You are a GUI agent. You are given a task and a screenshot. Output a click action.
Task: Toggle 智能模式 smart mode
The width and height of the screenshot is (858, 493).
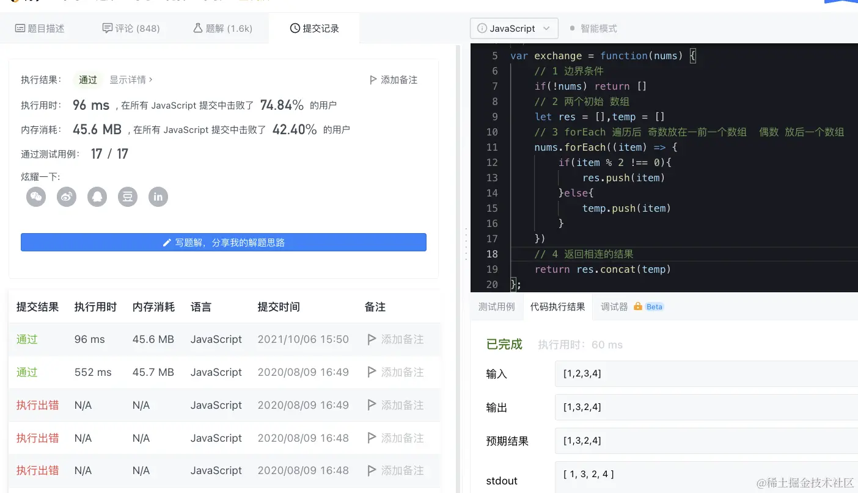[x=593, y=29]
